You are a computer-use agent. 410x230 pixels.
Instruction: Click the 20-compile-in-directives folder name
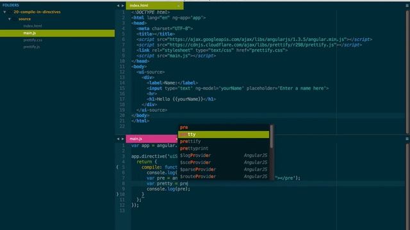point(37,12)
